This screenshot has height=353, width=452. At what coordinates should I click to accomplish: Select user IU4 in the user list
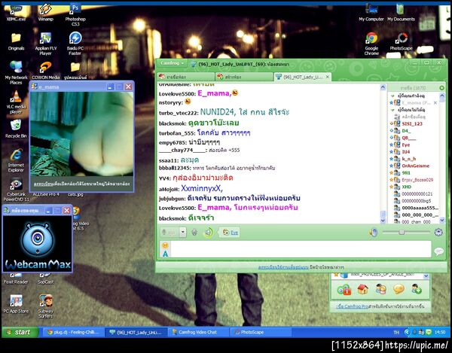(x=406, y=152)
